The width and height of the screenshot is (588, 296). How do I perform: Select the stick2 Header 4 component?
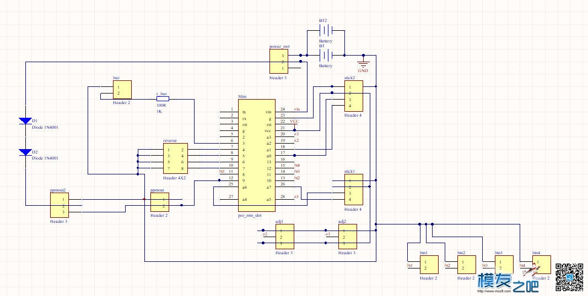coord(354,96)
